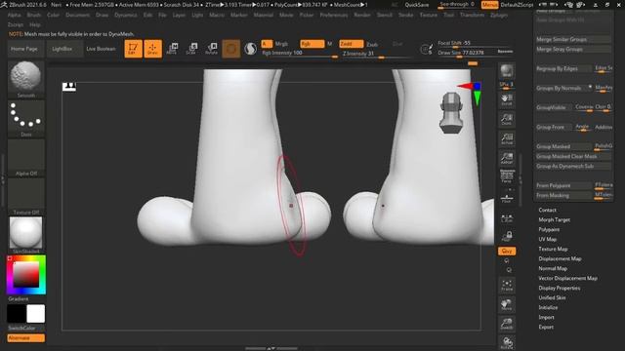Click the Zoom3D icon in right shelf
Image resolution: width=625 pixels, height=351 pixels.
tap(507, 325)
